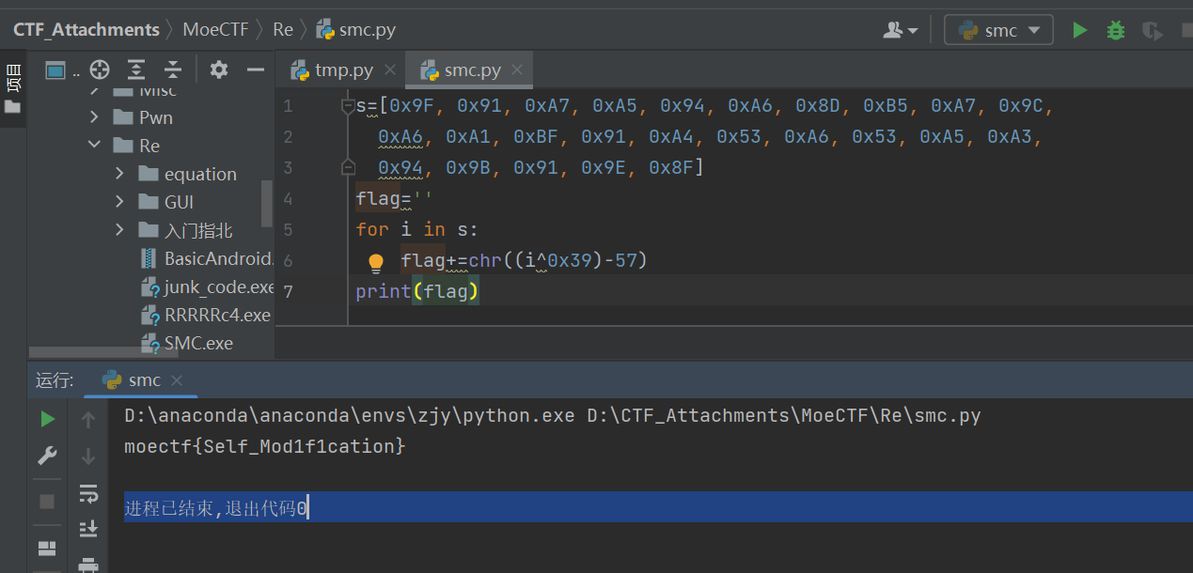The height and width of the screenshot is (573, 1193).
Task: Select SMC.exe in the project tree
Action: 198,343
